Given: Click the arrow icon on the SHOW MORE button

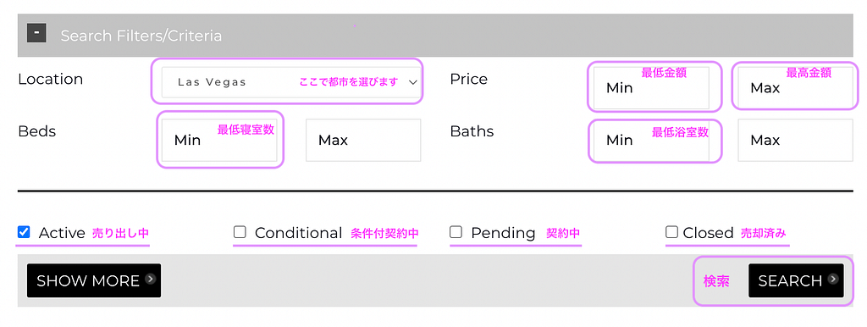Looking at the screenshot, I should 150,280.
